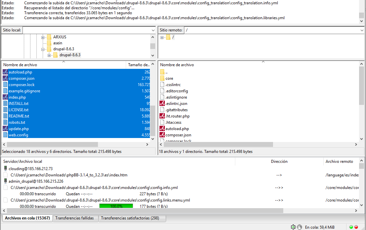Select .csslintrc in remote file list
This screenshot has width=366, height=230.
pos(173,84)
